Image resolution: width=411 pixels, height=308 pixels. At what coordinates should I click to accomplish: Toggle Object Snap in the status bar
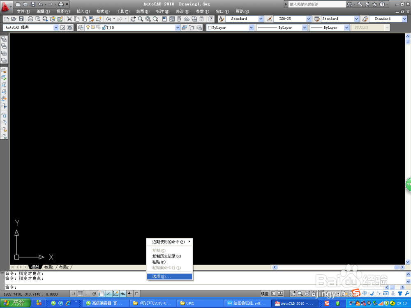102,294
